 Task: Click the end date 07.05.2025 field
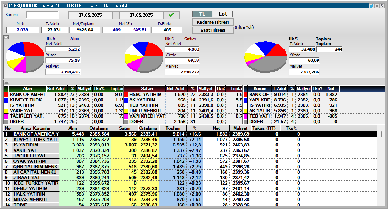(141, 15)
